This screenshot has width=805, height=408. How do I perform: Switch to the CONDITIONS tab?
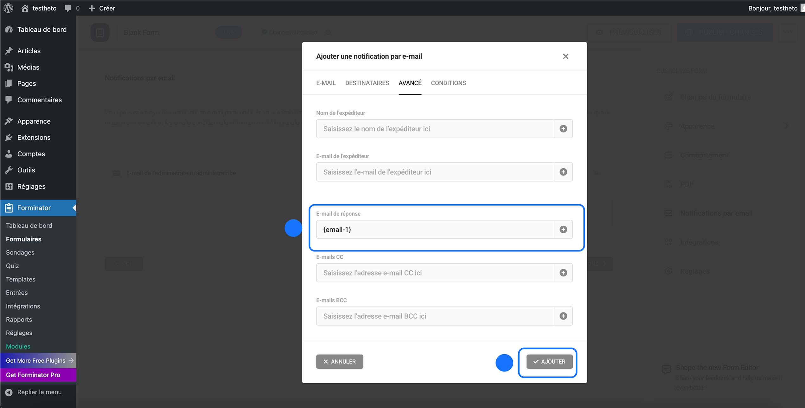(x=448, y=83)
